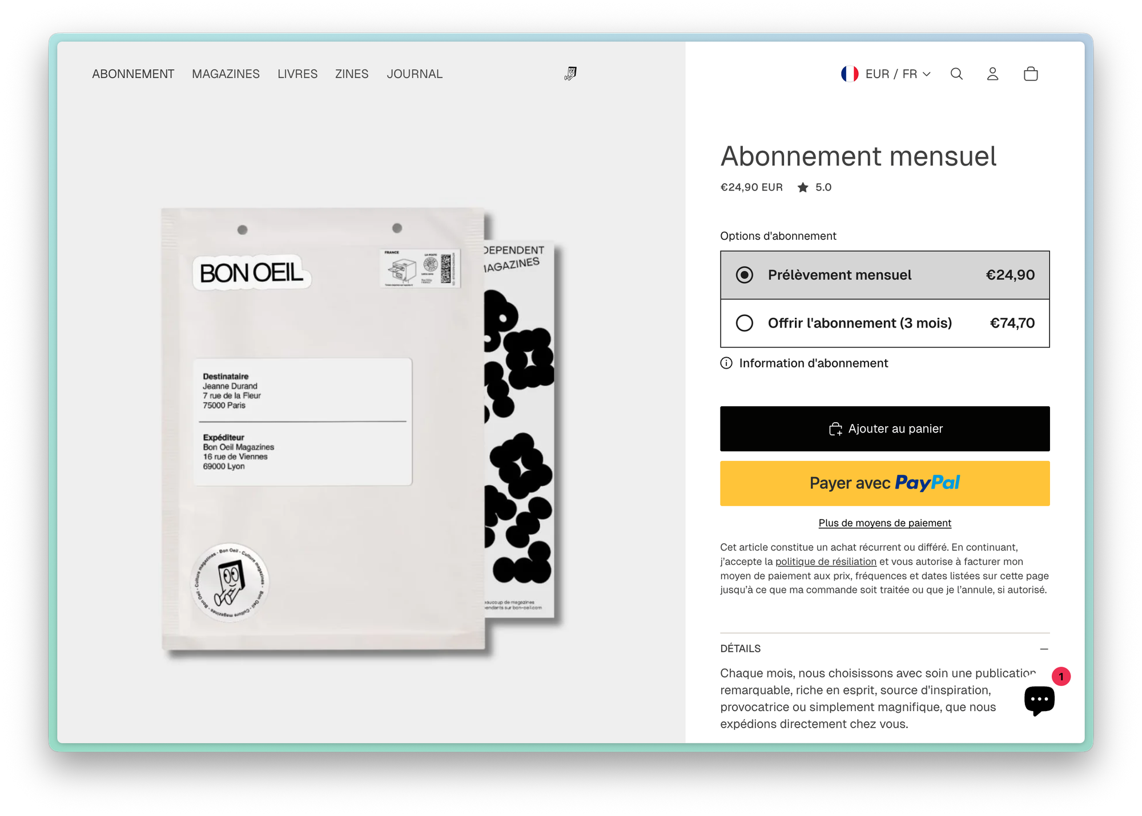
Task: Click Payer avec PayPal button
Action: point(884,483)
